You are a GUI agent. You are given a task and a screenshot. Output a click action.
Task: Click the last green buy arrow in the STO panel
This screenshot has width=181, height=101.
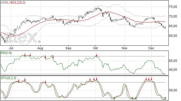point(165,99)
